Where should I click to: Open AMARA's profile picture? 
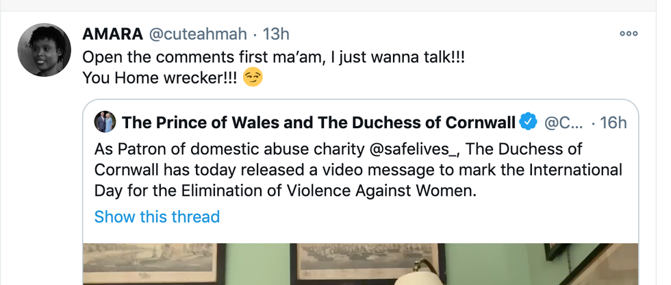[x=44, y=49]
